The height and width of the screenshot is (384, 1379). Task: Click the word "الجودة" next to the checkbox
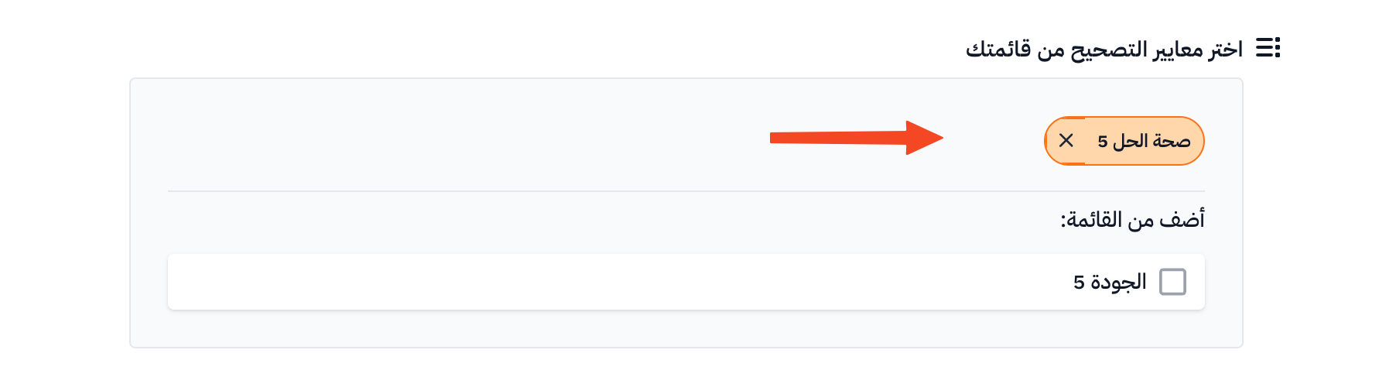click(1119, 282)
